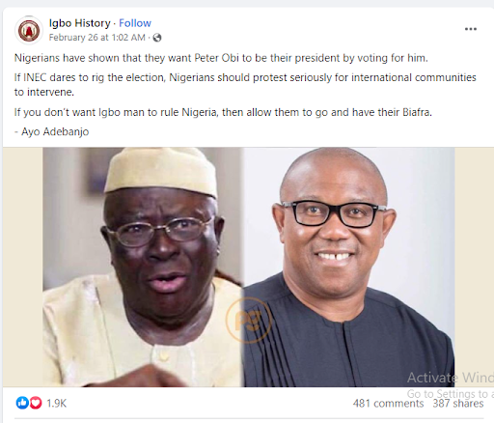The image size is (494, 423).
Task: Open the man in cream cap photo
Action: pyautogui.click(x=143, y=267)
